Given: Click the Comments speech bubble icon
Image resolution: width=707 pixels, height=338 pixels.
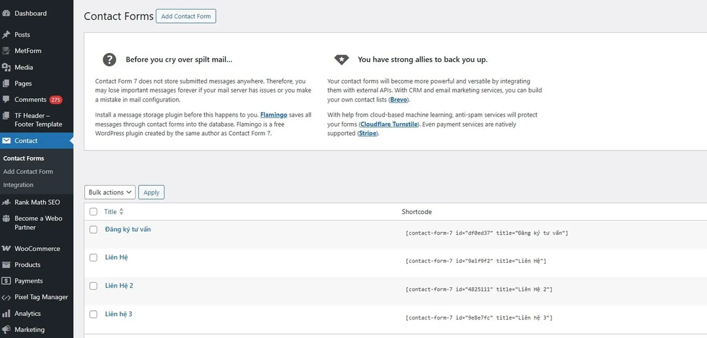Looking at the screenshot, I should pos(6,99).
